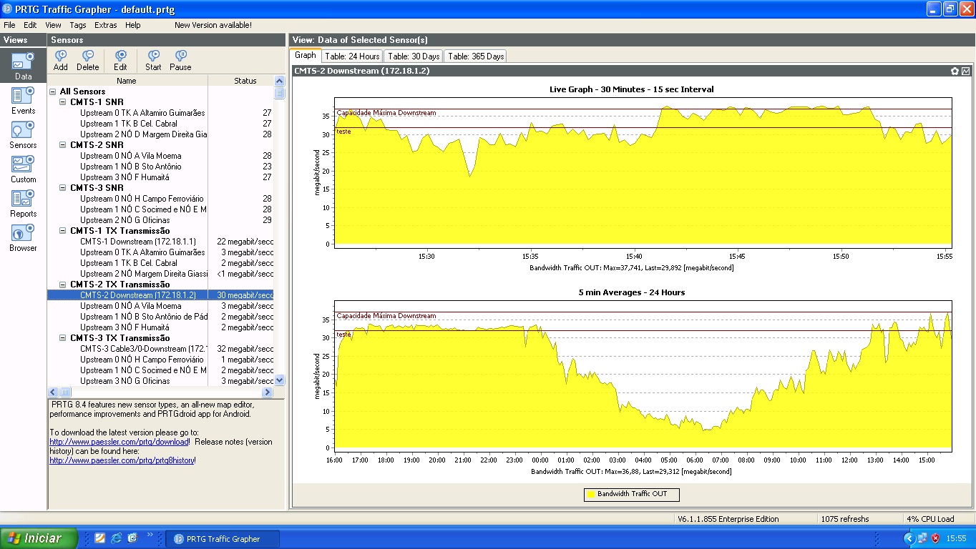Image resolution: width=976 pixels, height=549 pixels.
Task: Expand quick launch overflow chevron
Action: [x=150, y=534]
